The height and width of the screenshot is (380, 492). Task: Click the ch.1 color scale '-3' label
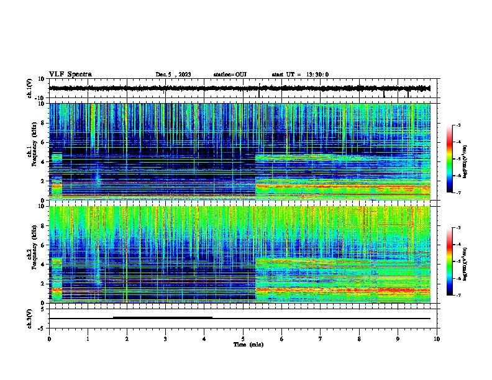(458, 125)
